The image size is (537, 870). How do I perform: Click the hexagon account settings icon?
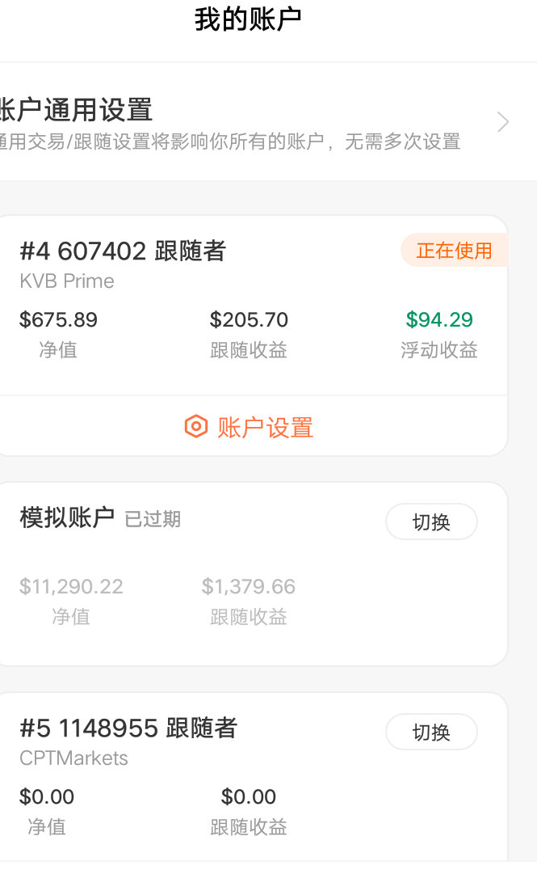[x=195, y=427]
